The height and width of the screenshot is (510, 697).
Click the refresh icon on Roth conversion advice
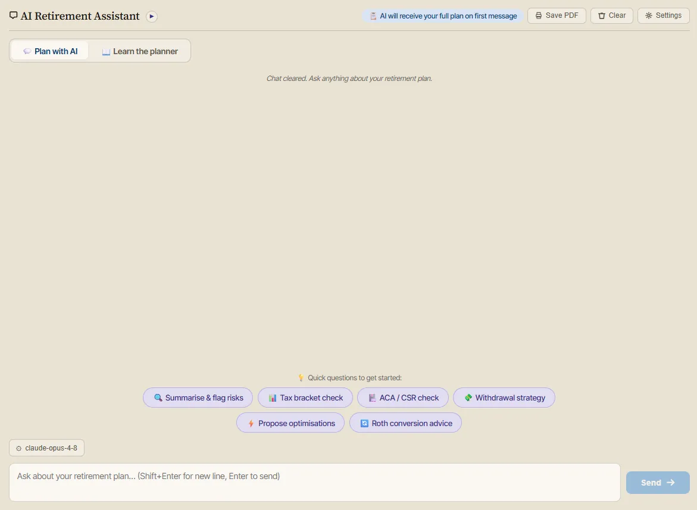(x=364, y=423)
